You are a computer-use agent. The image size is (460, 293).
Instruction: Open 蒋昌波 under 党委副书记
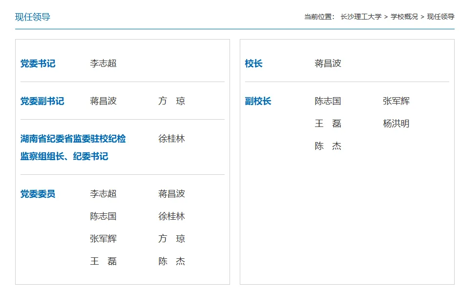pyautogui.click(x=103, y=101)
